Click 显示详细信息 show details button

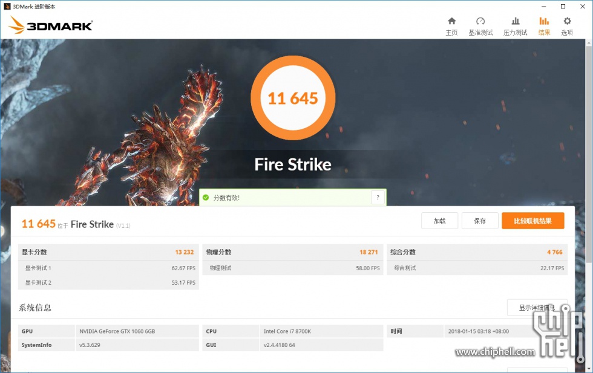coord(537,308)
